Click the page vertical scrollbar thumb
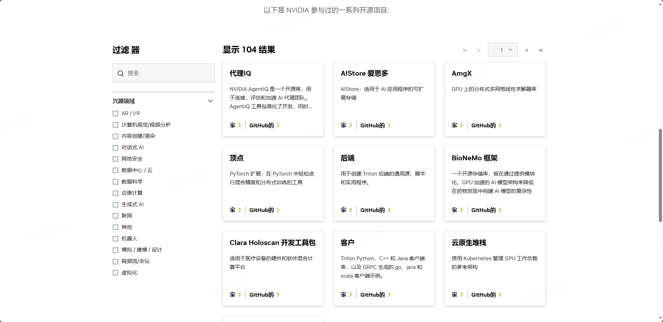Screen dimensions: 663x322 click(x=660, y=175)
